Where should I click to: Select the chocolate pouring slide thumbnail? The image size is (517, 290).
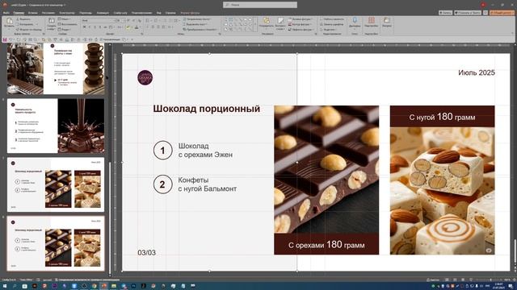[56, 126]
